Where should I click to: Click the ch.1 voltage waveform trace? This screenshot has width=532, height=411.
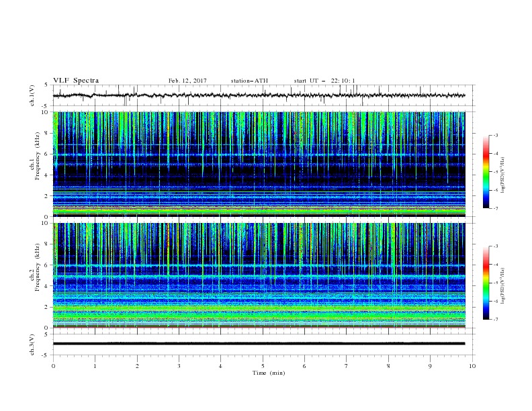pyautogui.click(x=259, y=95)
